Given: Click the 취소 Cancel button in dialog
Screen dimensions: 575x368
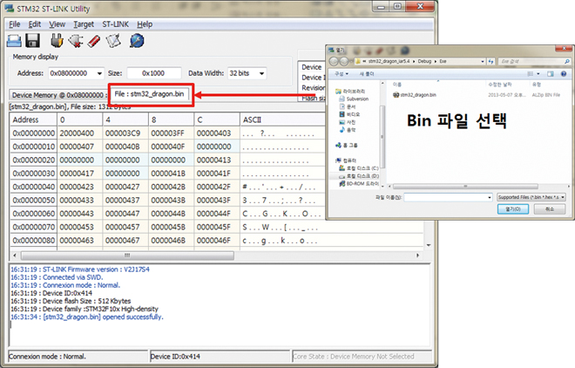Looking at the screenshot, I should 550,208.
